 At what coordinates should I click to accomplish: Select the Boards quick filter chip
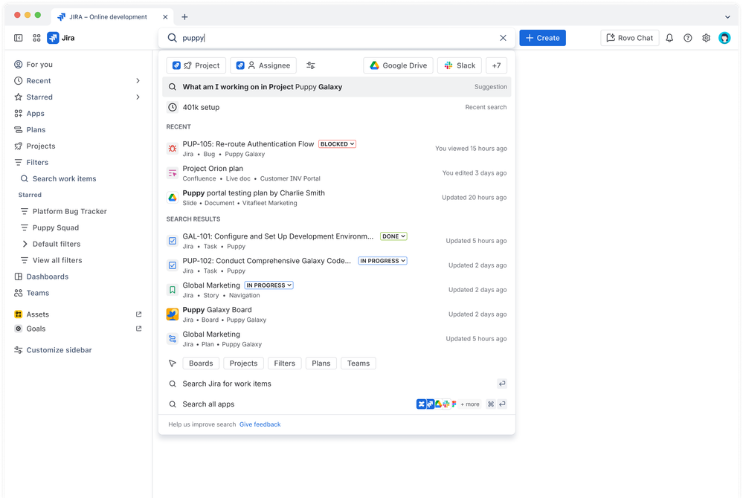(201, 363)
